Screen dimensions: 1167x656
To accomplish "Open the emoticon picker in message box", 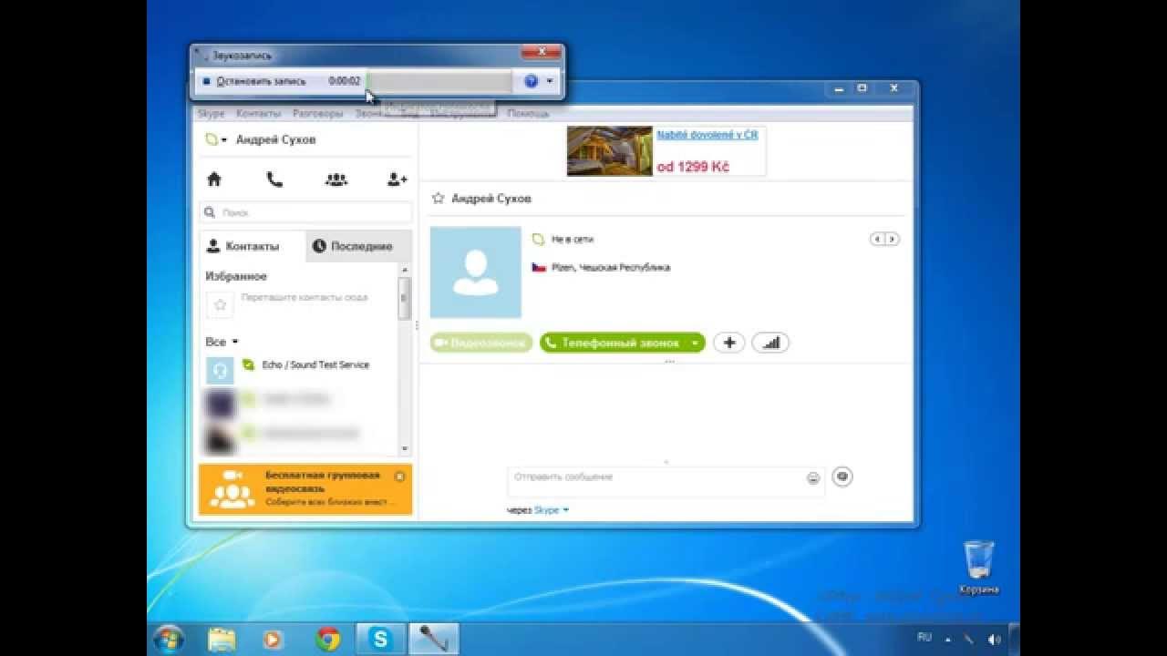I will point(813,478).
